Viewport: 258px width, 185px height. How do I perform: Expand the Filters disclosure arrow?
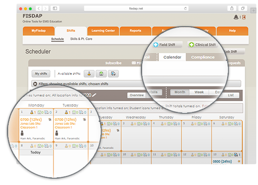point(35,84)
